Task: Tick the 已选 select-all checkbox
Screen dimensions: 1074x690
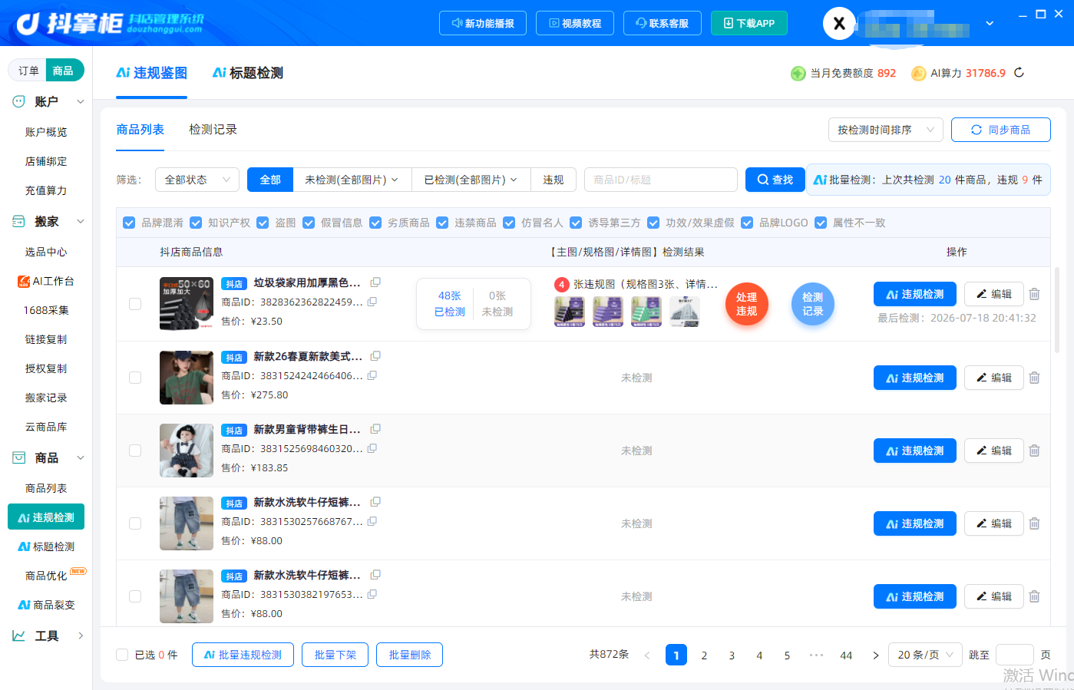Action: coord(122,655)
